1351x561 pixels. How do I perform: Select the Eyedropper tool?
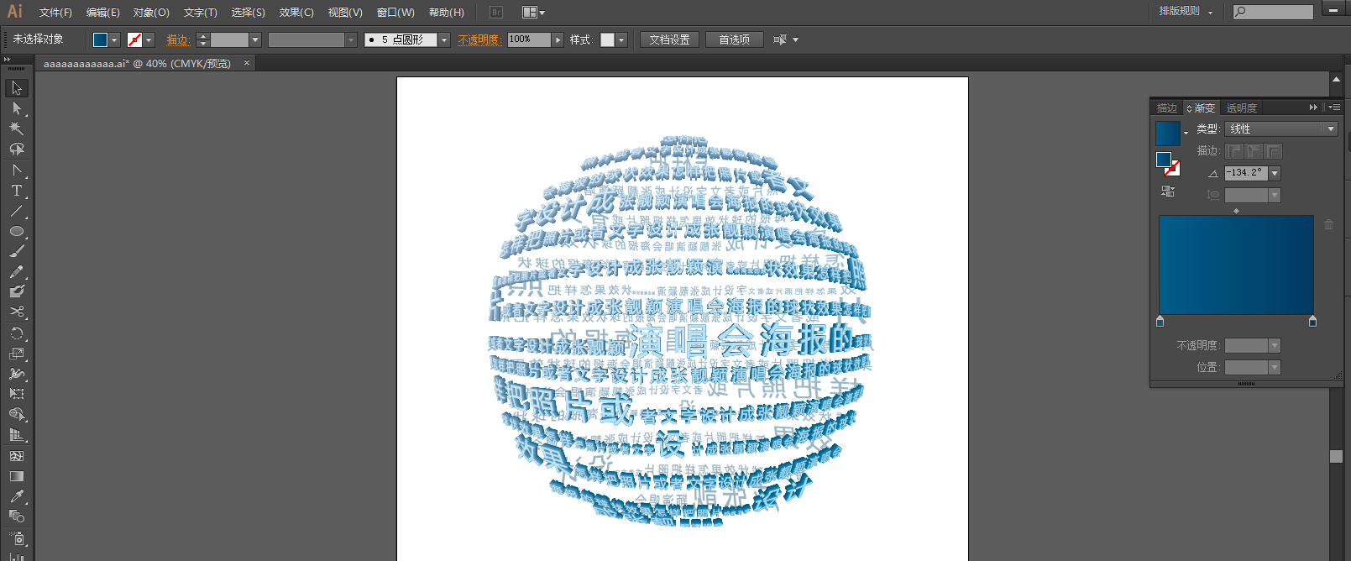click(x=17, y=496)
